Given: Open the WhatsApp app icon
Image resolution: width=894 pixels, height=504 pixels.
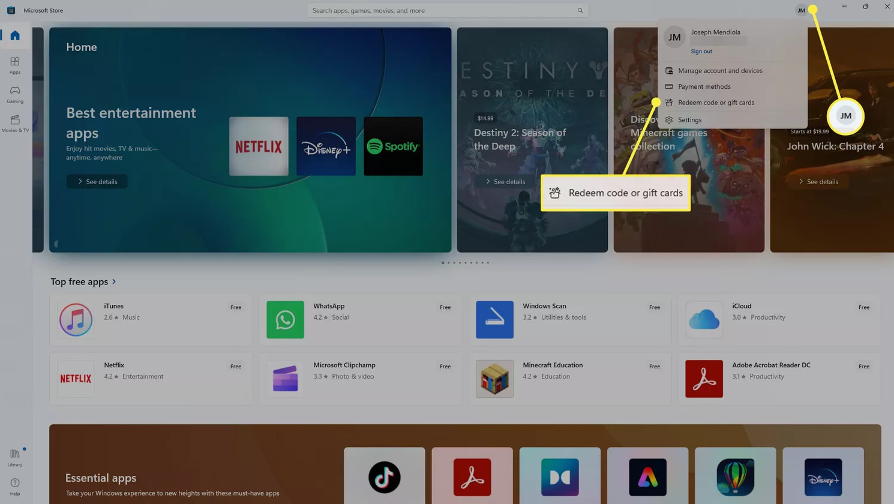Looking at the screenshot, I should (x=285, y=320).
